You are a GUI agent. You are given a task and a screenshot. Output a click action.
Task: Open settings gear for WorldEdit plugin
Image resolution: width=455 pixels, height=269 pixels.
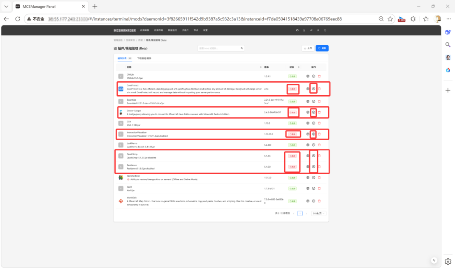click(308, 201)
